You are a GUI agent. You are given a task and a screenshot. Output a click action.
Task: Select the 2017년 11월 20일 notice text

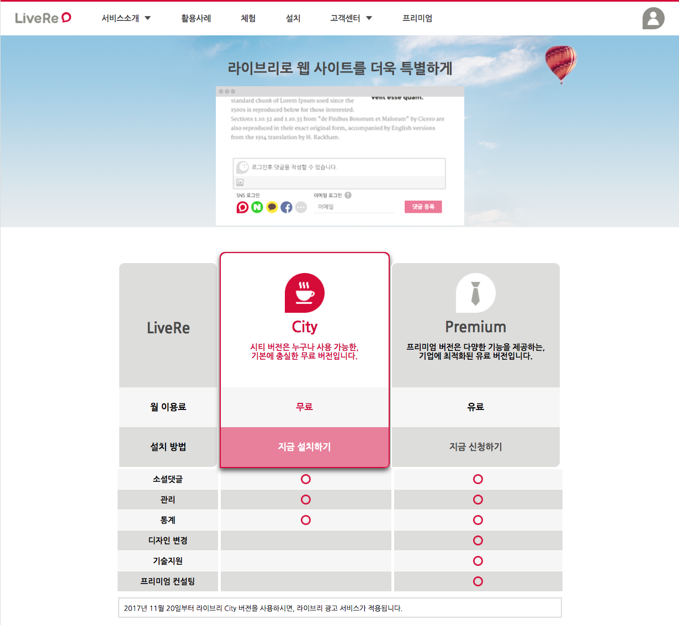(x=263, y=608)
